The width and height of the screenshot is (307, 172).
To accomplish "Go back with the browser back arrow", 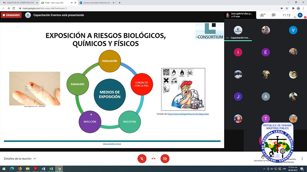I will tap(3, 8).
